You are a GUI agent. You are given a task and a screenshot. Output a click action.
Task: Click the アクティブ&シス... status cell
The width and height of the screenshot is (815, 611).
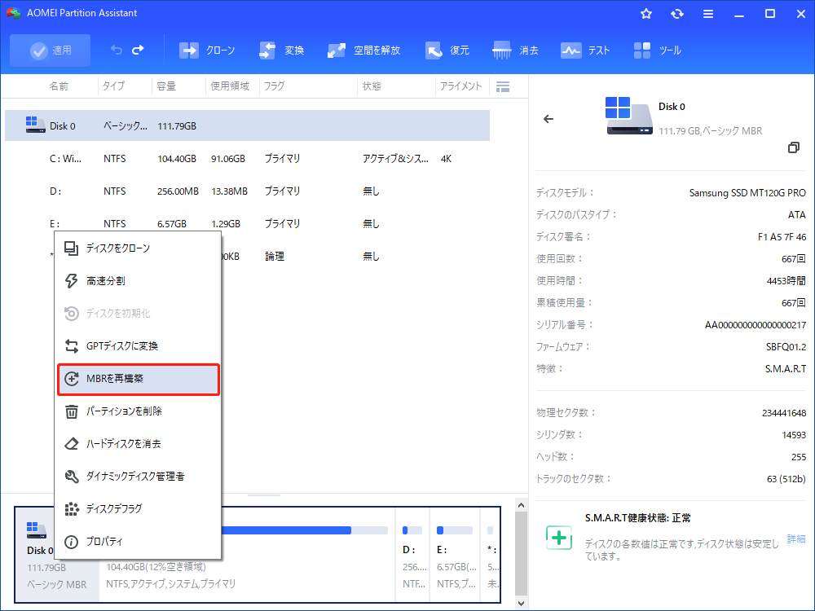click(395, 159)
